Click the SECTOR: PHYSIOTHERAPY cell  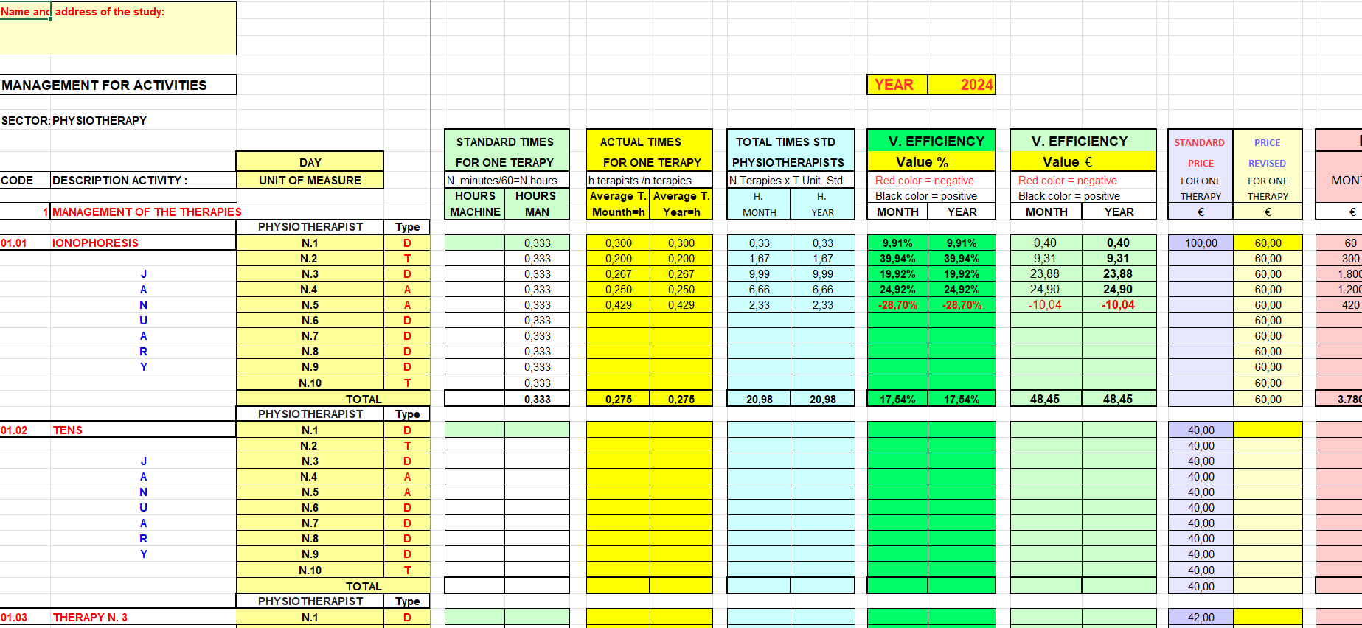point(74,120)
